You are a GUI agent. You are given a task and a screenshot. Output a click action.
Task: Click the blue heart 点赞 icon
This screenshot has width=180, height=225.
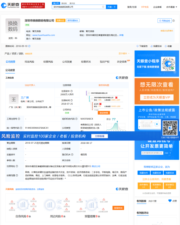[x=170, y=201]
